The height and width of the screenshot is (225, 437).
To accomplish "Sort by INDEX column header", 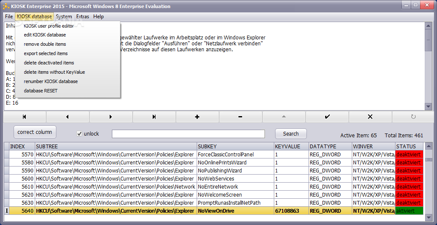I will click(22, 147).
